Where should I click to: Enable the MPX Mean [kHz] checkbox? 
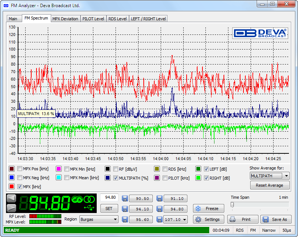point(67,177)
